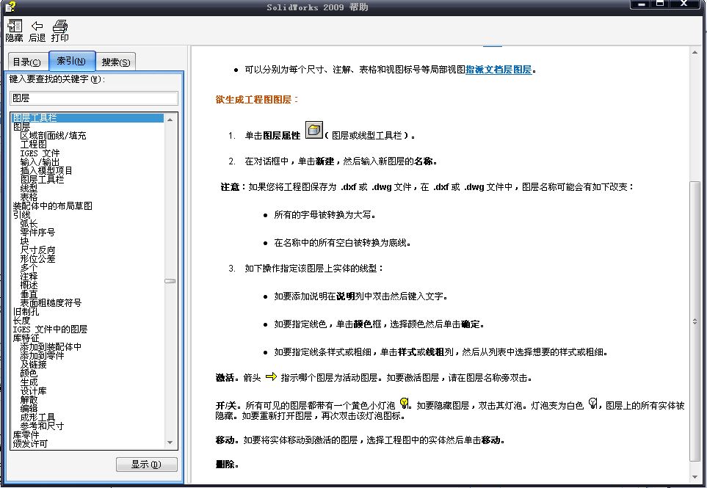Click the help icon in title bar
This screenshot has height=488, width=707.
10,7
